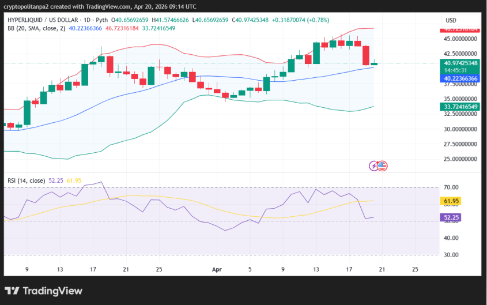Image resolution: width=487 pixels, height=305 pixels.
Task: Click the 45.00000000 price axis level
Action: click(461, 39)
